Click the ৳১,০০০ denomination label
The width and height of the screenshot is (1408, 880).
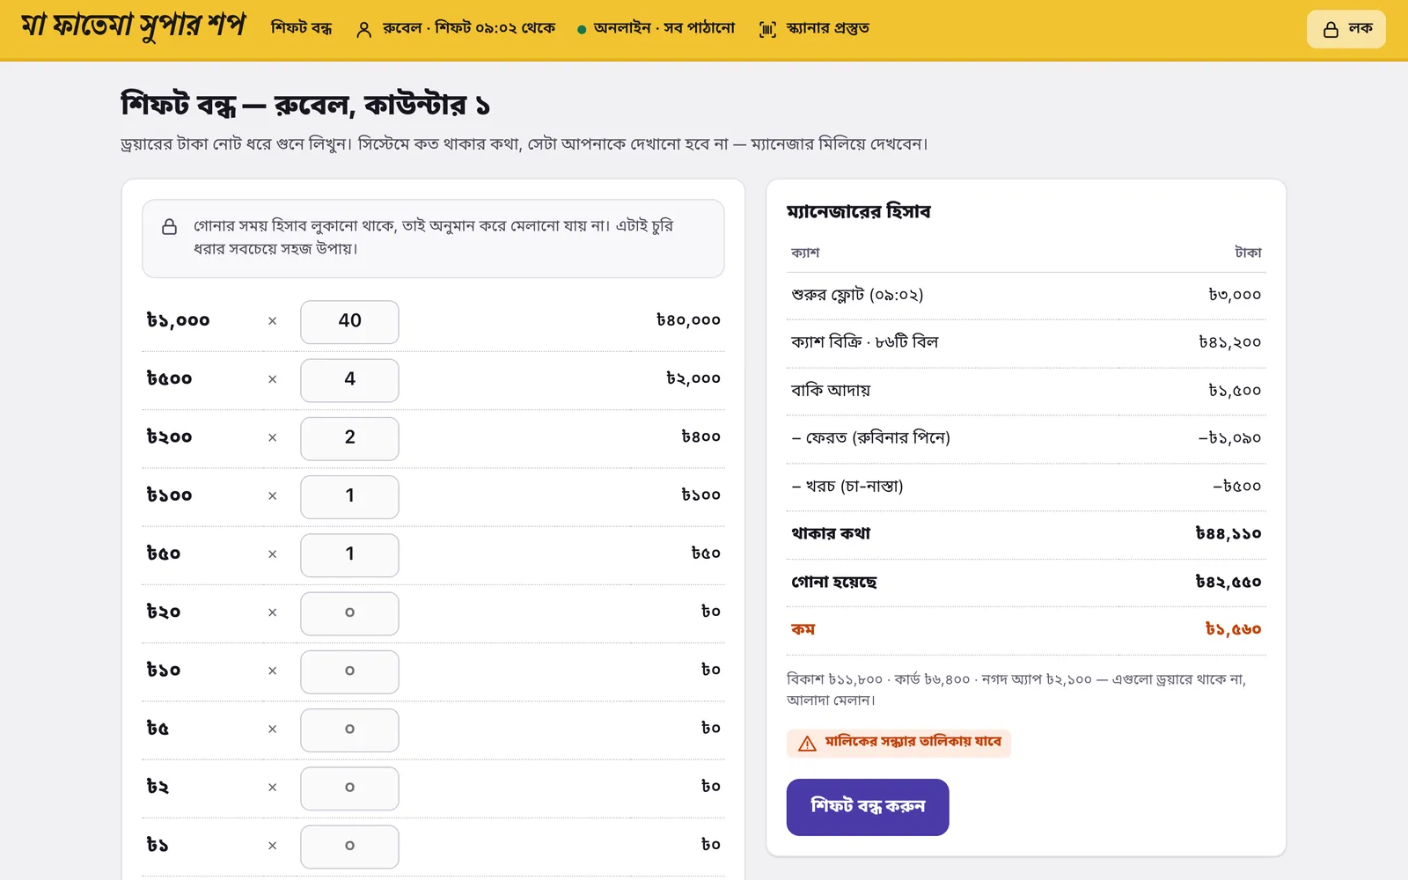point(178,320)
